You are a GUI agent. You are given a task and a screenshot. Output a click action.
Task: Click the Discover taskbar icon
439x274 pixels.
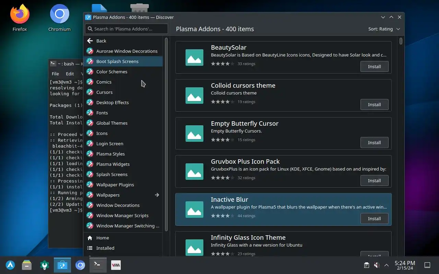[x=62, y=265]
